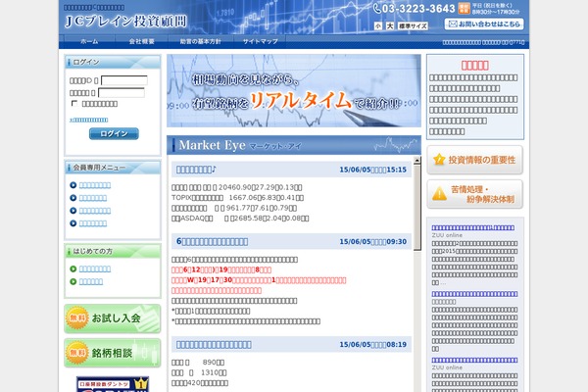Go to the ホーム nav tab
Screen dimensions: 588x392
[89, 41]
